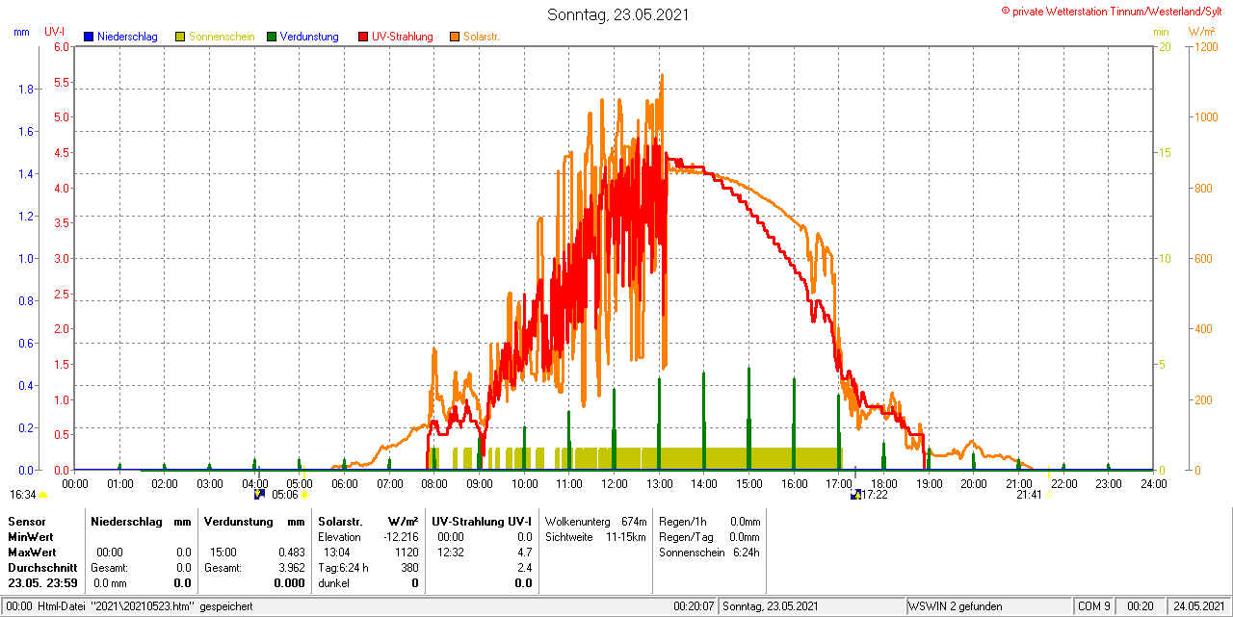This screenshot has height=617, width=1233.
Task: Click the Wolkenunterg 674m entry
Action: [595, 521]
